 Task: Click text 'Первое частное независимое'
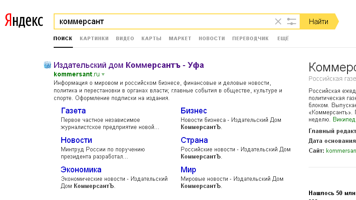pos(100,120)
